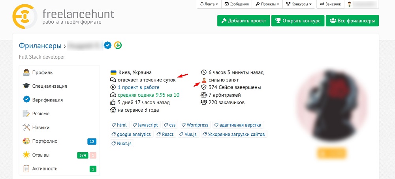The height and width of the screenshot is (179, 395).
Task: Click the Резюме document icon
Action: point(26,113)
